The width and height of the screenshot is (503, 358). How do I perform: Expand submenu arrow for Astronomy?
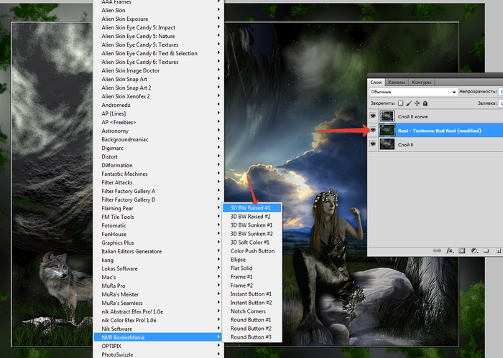218,131
